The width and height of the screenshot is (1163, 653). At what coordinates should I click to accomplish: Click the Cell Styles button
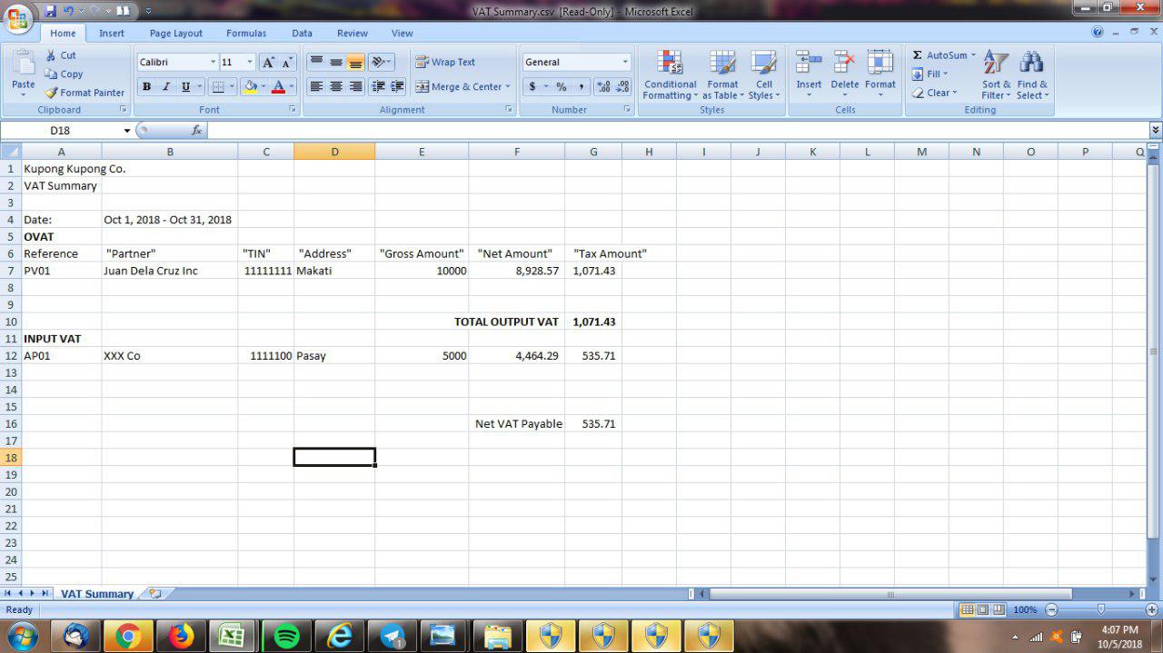coord(764,76)
